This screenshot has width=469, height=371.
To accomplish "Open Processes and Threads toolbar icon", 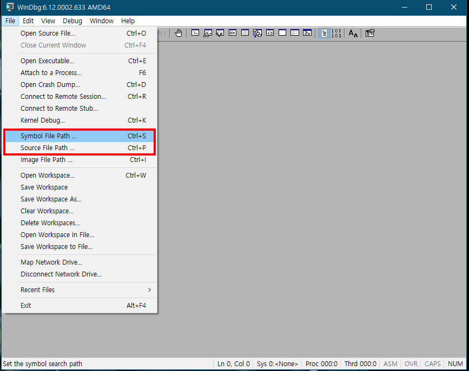I will pyautogui.click(x=295, y=33).
